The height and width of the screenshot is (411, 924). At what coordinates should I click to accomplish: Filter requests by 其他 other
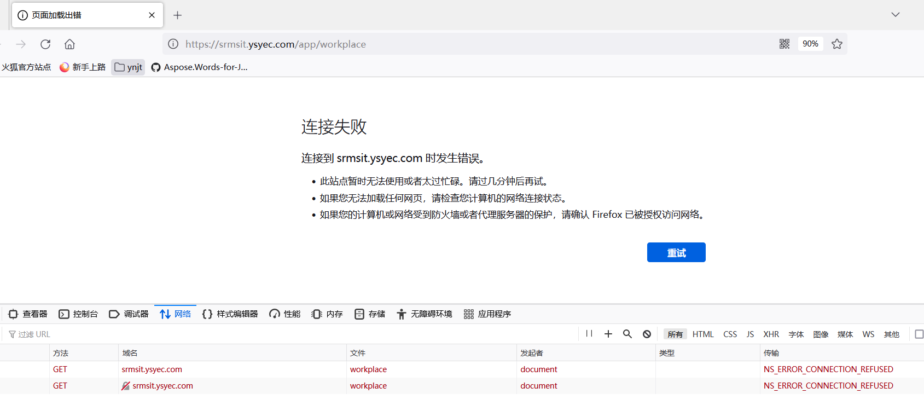(892, 334)
